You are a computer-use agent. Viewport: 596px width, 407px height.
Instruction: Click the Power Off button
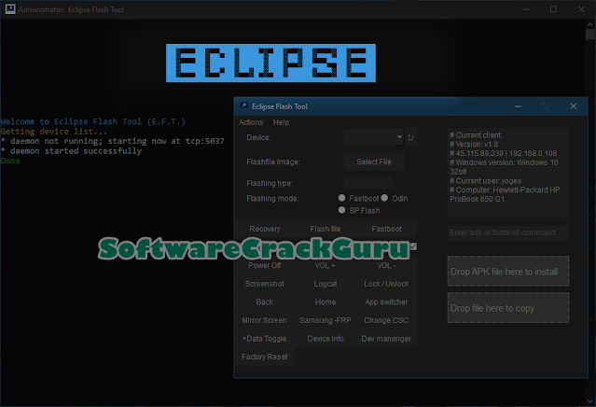265,265
